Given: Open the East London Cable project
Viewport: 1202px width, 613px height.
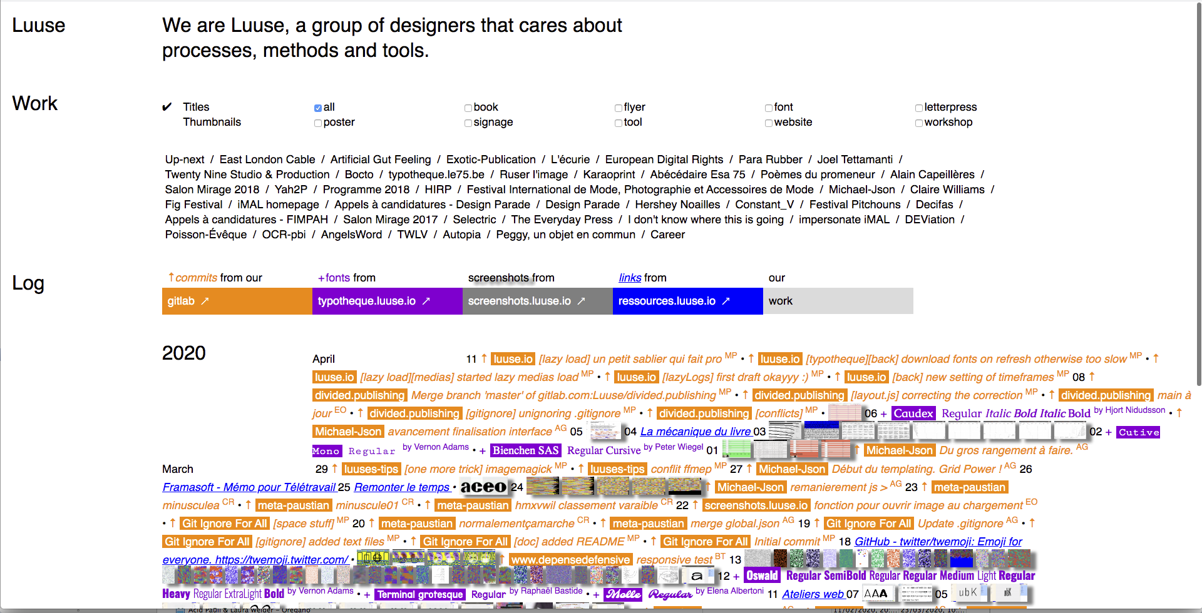Looking at the screenshot, I should click(267, 160).
